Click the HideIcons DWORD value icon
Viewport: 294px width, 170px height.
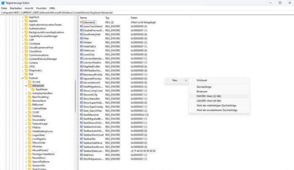[81, 50]
